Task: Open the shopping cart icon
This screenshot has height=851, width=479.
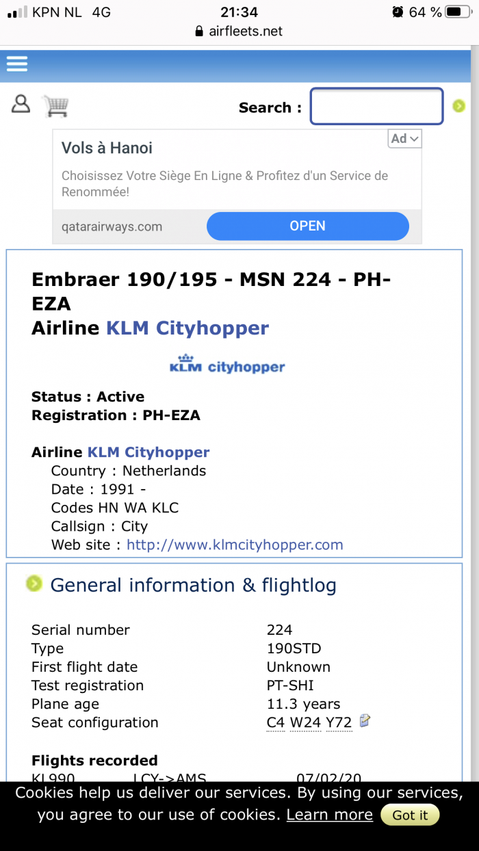Action: (55, 105)
